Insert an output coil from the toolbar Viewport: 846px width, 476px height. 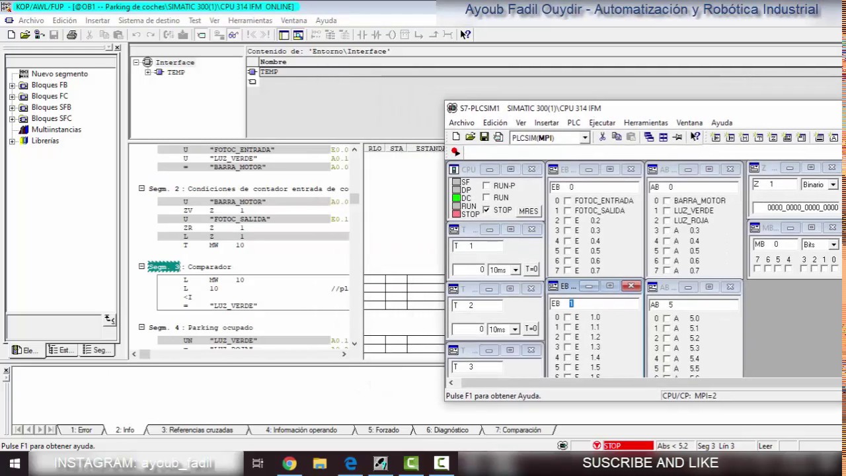pos(391,35)
